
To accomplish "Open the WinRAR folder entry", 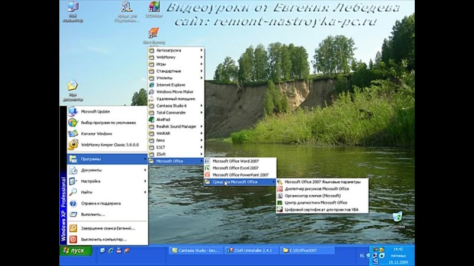I will coord(176,134).
